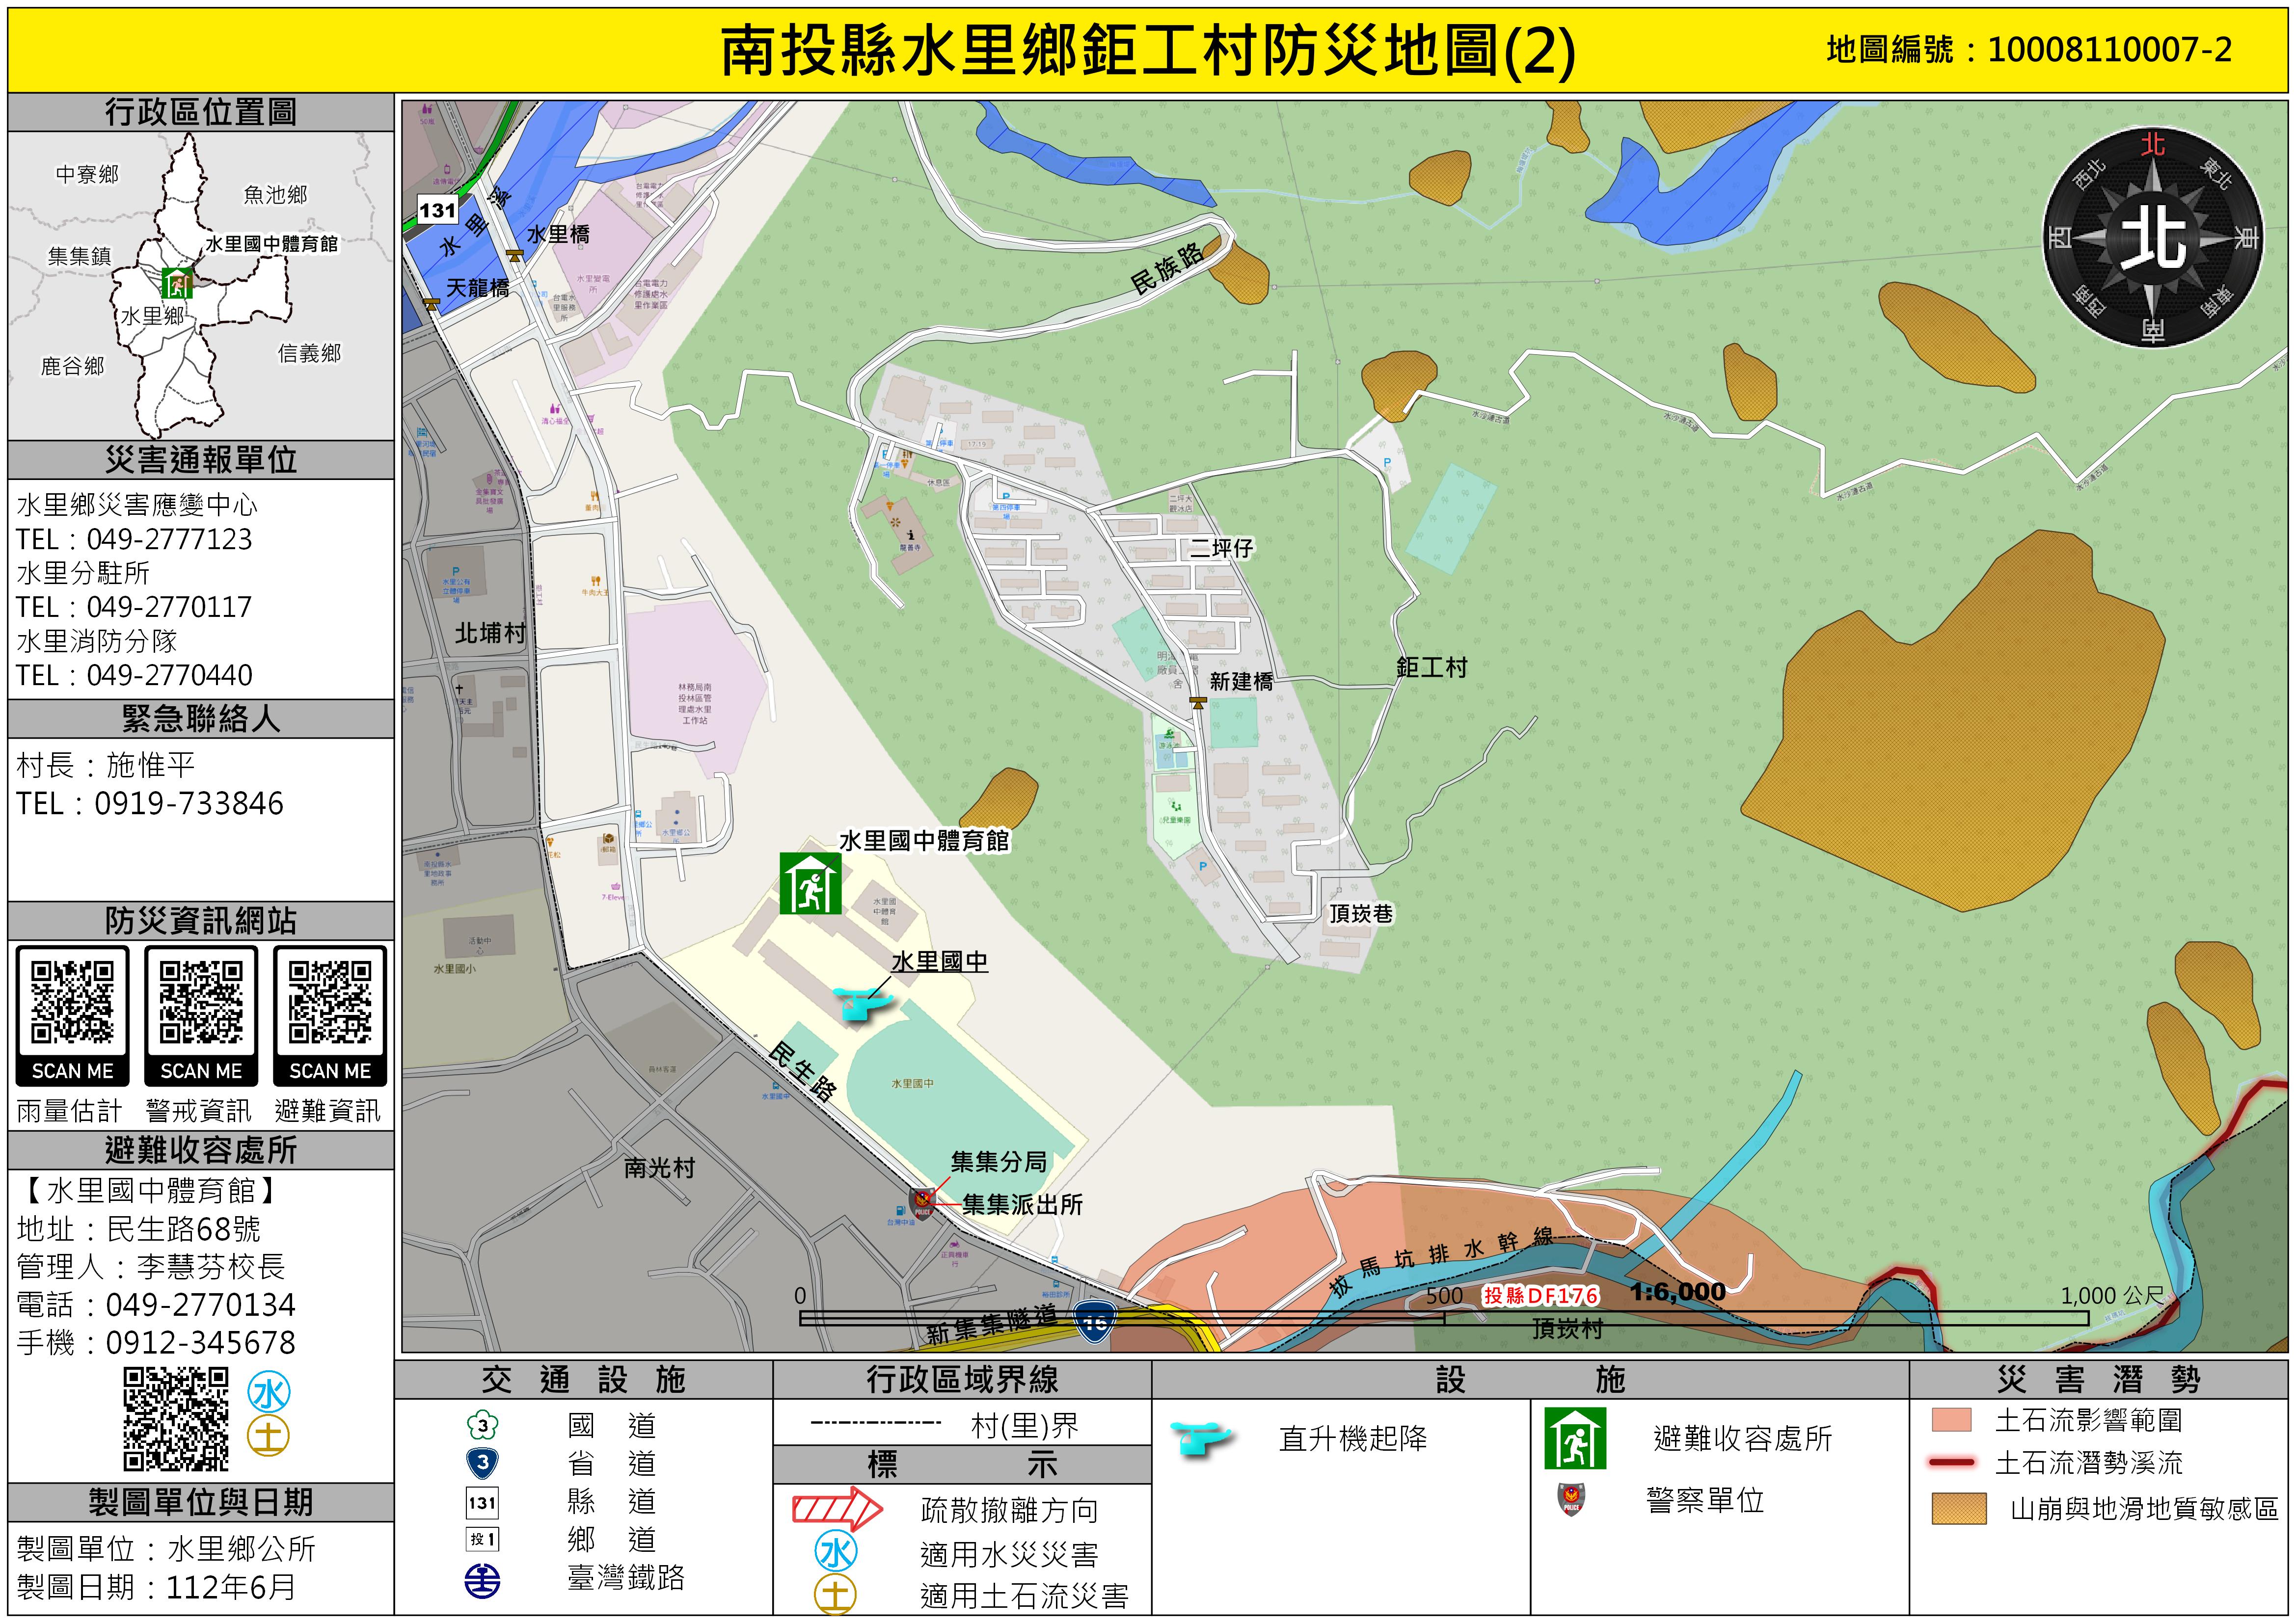Click the 鉅工村 village label on the map
The width and height of the screenshot is (2296, 1623).
point(1431,667)
